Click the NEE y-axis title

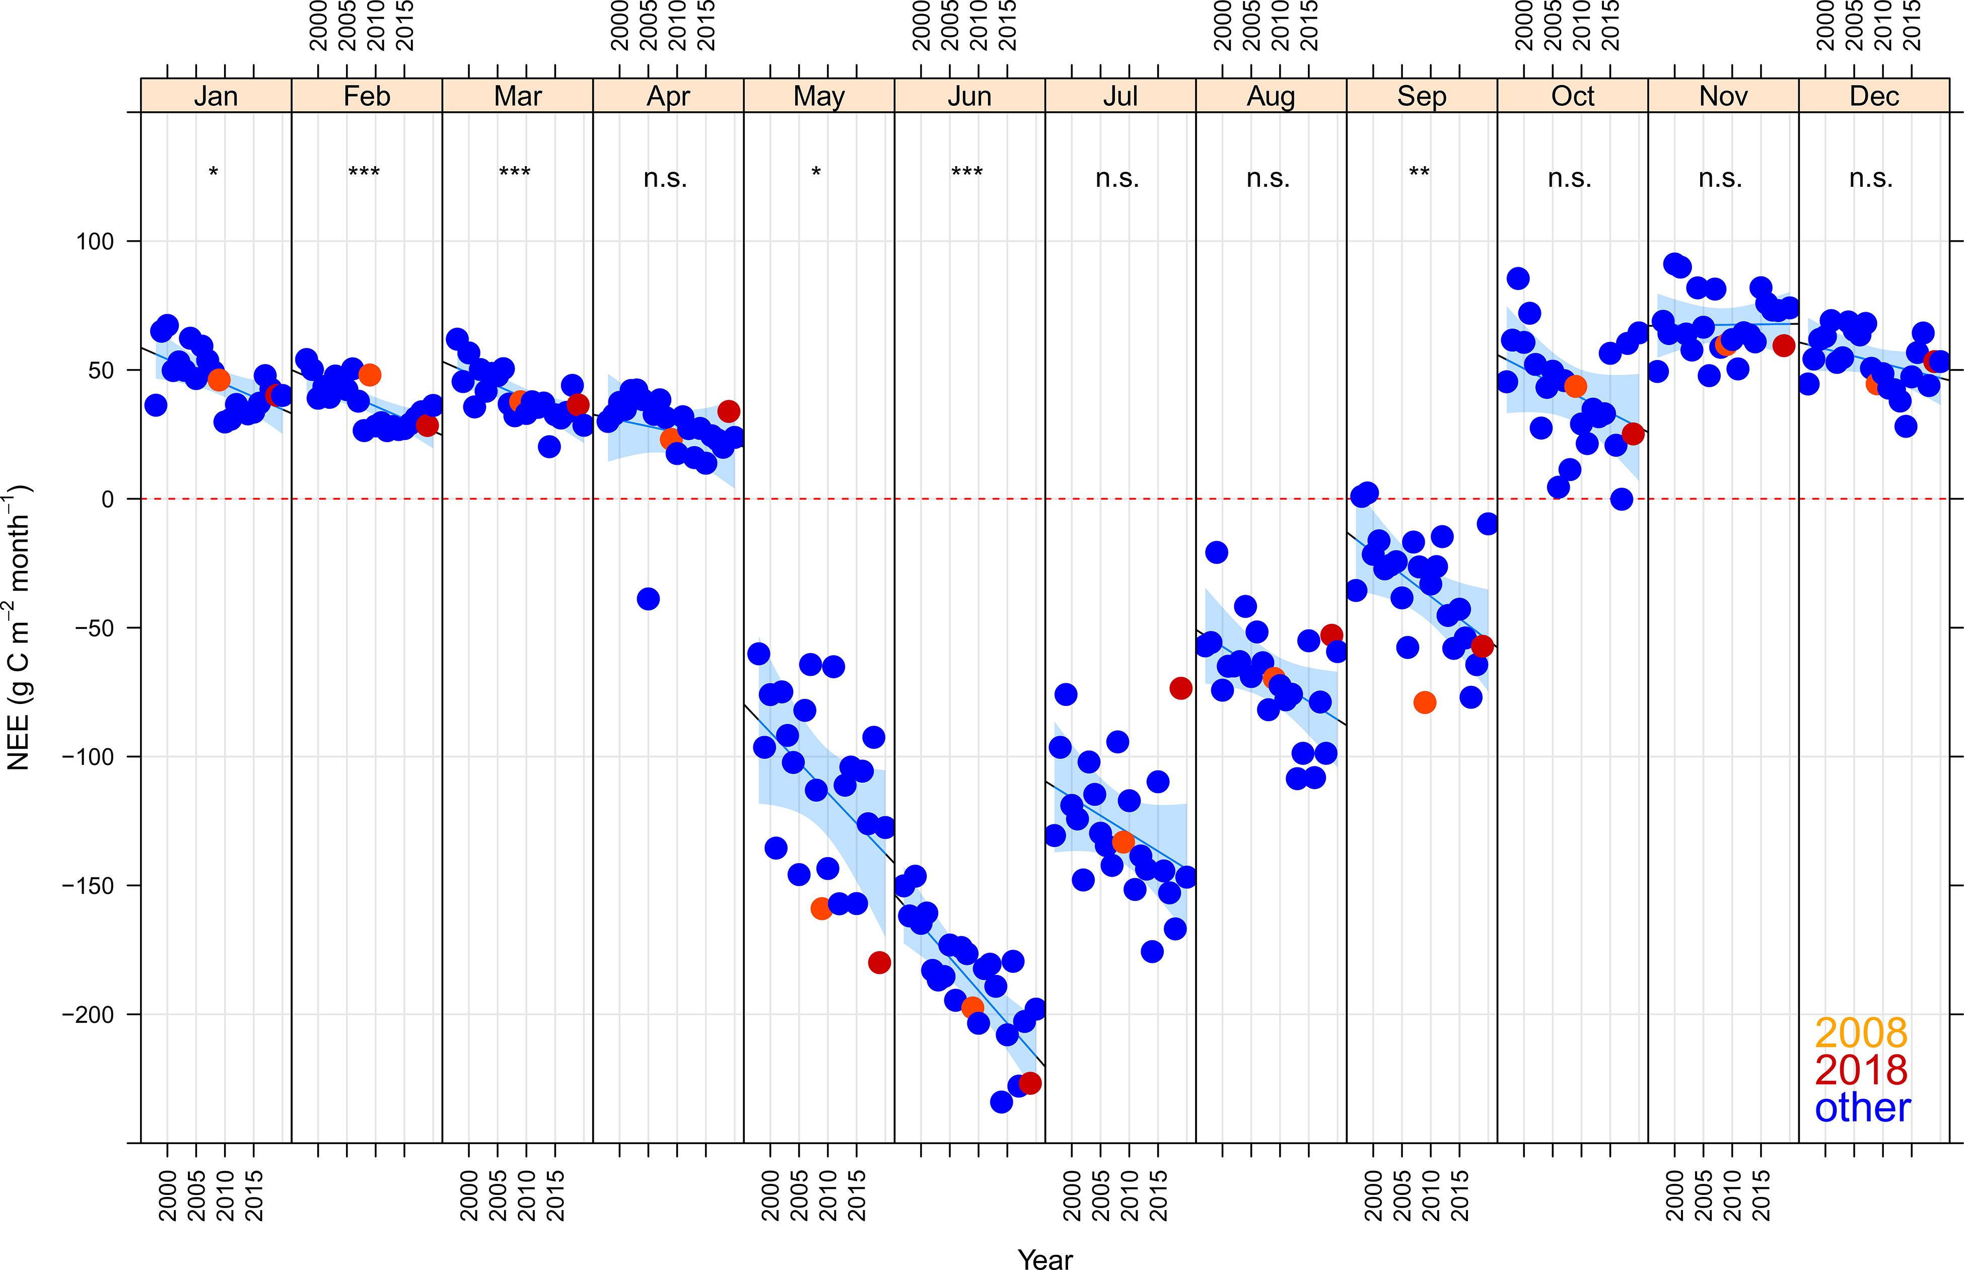[x=18, y=627]
